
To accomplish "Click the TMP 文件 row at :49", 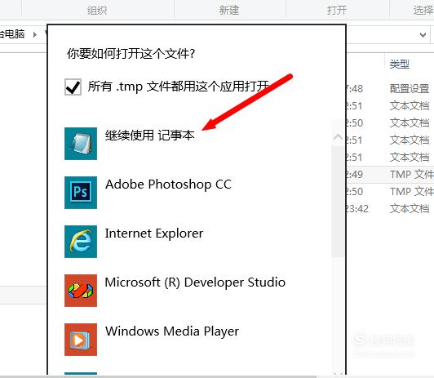I will click(412, 175).
